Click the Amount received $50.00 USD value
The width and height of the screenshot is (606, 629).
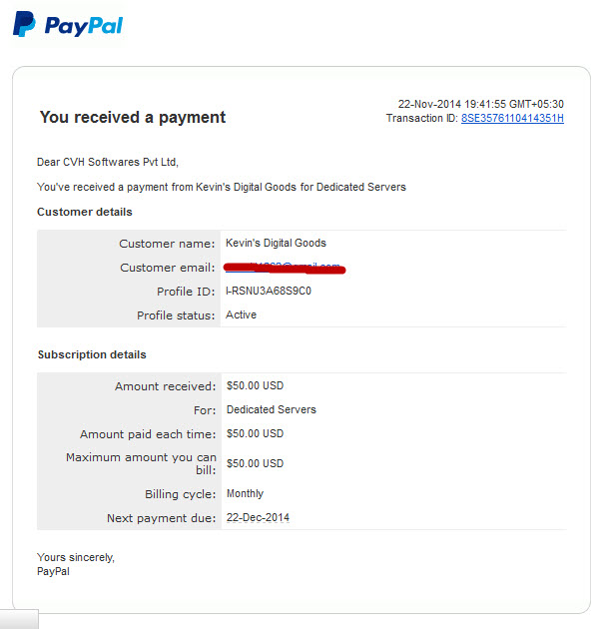click(x=255, y=386)
